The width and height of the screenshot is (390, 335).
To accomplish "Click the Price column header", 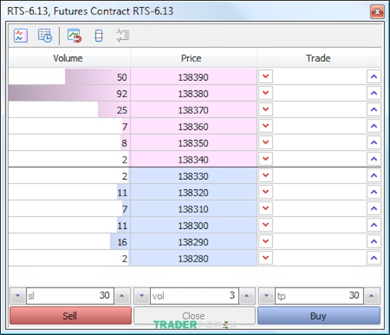I will pyautogui.click(x=194, y=58).
